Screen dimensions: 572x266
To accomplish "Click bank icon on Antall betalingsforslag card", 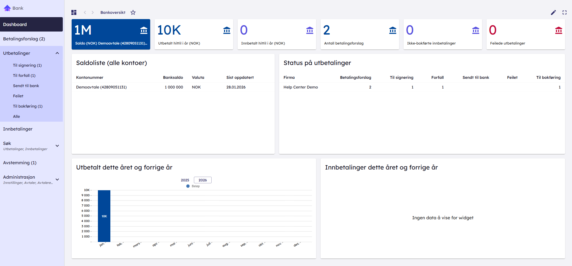I will 392,30.
